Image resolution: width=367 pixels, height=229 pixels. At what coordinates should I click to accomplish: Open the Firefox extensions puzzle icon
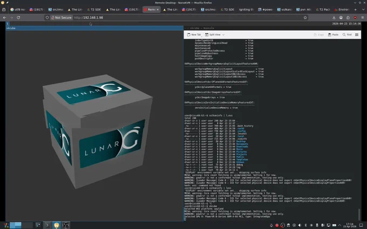pyautogui.click(x=348, y=18)
